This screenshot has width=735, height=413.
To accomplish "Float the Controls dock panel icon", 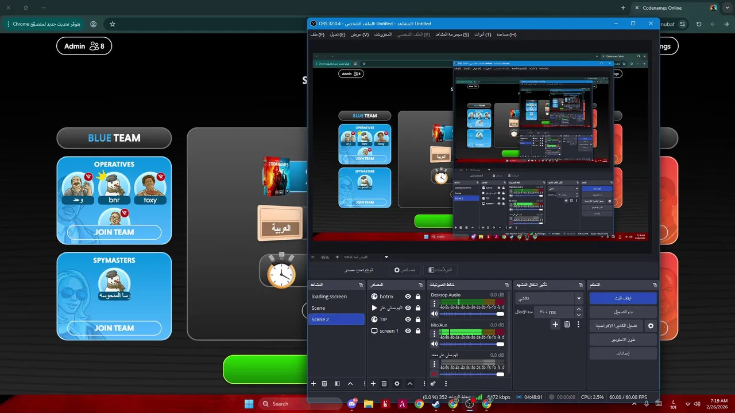I will click(655, 285).
